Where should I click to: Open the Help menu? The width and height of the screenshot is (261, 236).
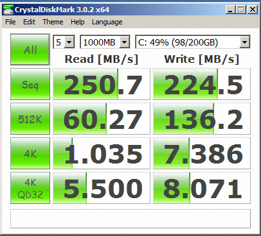[78, 22]
